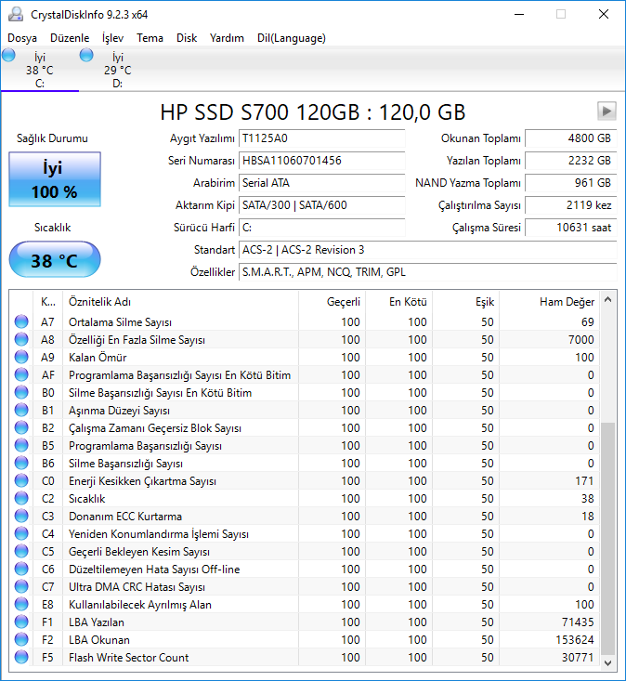Click the İyi 100 % health status button
This screenshot has height=681, width=626.
click(x=55, y=179)
